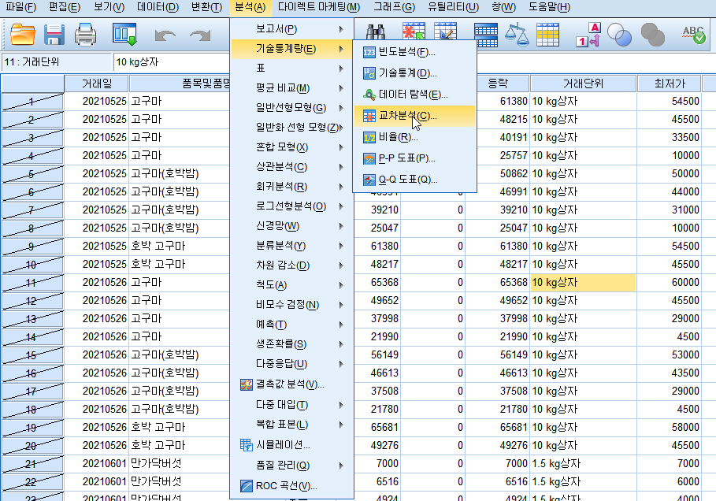Open the 변환(T) menu
This screenshot has width=716, height=501.
[206, 7]
